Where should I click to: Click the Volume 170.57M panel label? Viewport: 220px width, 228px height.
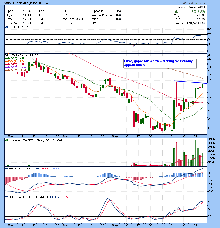(21, 140)
